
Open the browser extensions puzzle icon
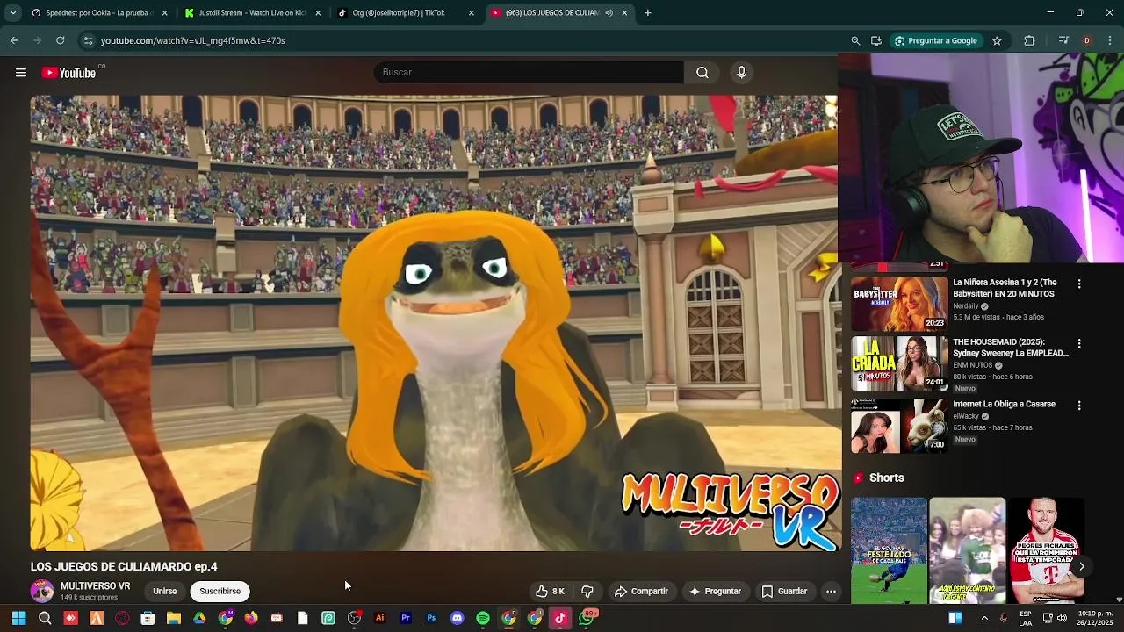[x=1029, y=40]
